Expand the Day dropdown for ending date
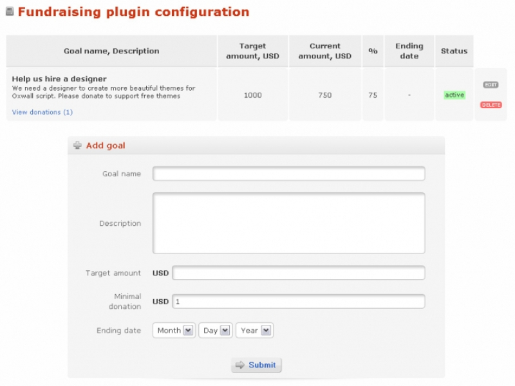 (x=215, y=331)
